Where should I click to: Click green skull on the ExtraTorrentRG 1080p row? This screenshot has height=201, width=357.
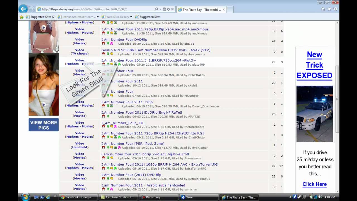115,169
